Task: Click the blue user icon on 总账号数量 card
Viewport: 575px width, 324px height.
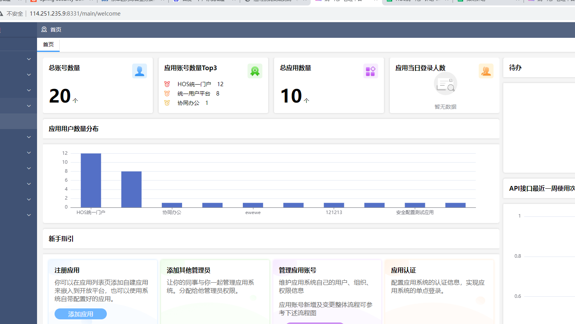Action: click(139, 71)
